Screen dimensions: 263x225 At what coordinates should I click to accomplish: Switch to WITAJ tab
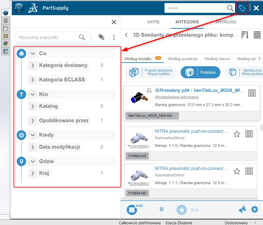pos(153,22)
